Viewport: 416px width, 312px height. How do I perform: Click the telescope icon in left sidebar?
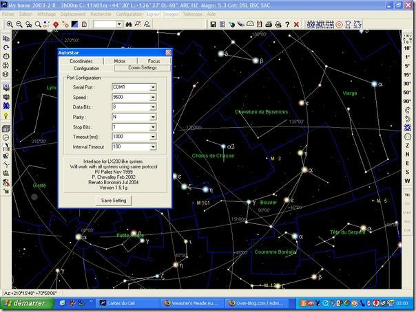(x=6, y=146)
